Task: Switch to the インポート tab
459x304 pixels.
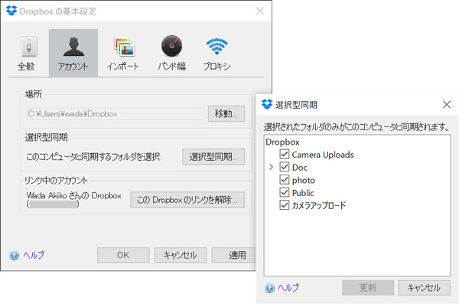Action: pos(123,53)
